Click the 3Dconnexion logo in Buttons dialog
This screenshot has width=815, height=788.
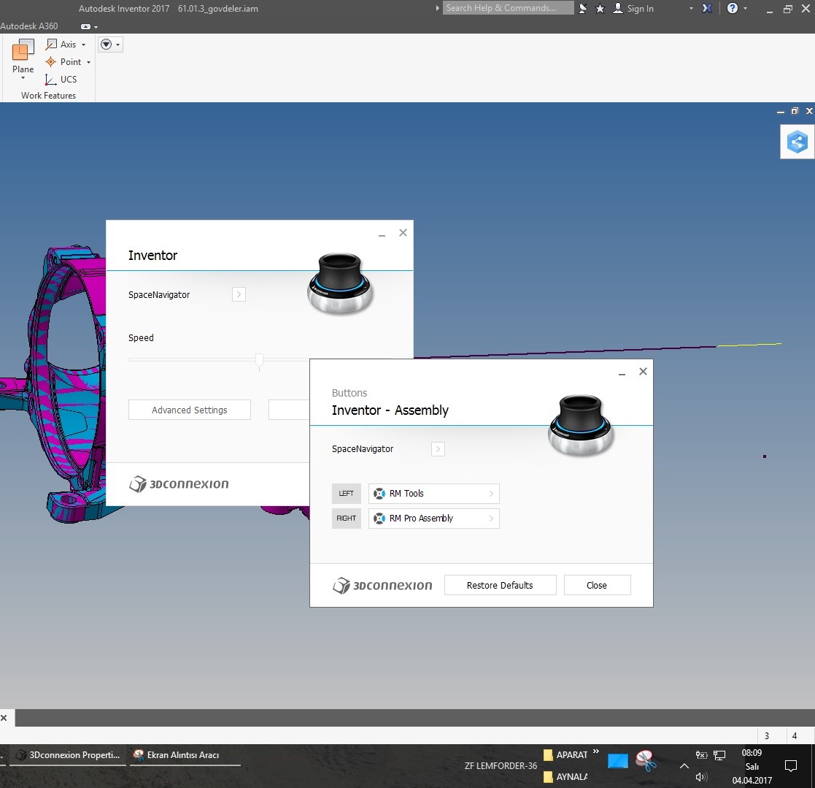[382, 586]
